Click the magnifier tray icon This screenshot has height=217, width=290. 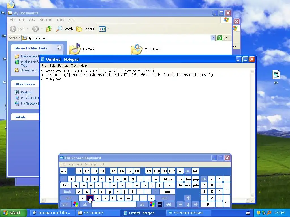point(269,213)
